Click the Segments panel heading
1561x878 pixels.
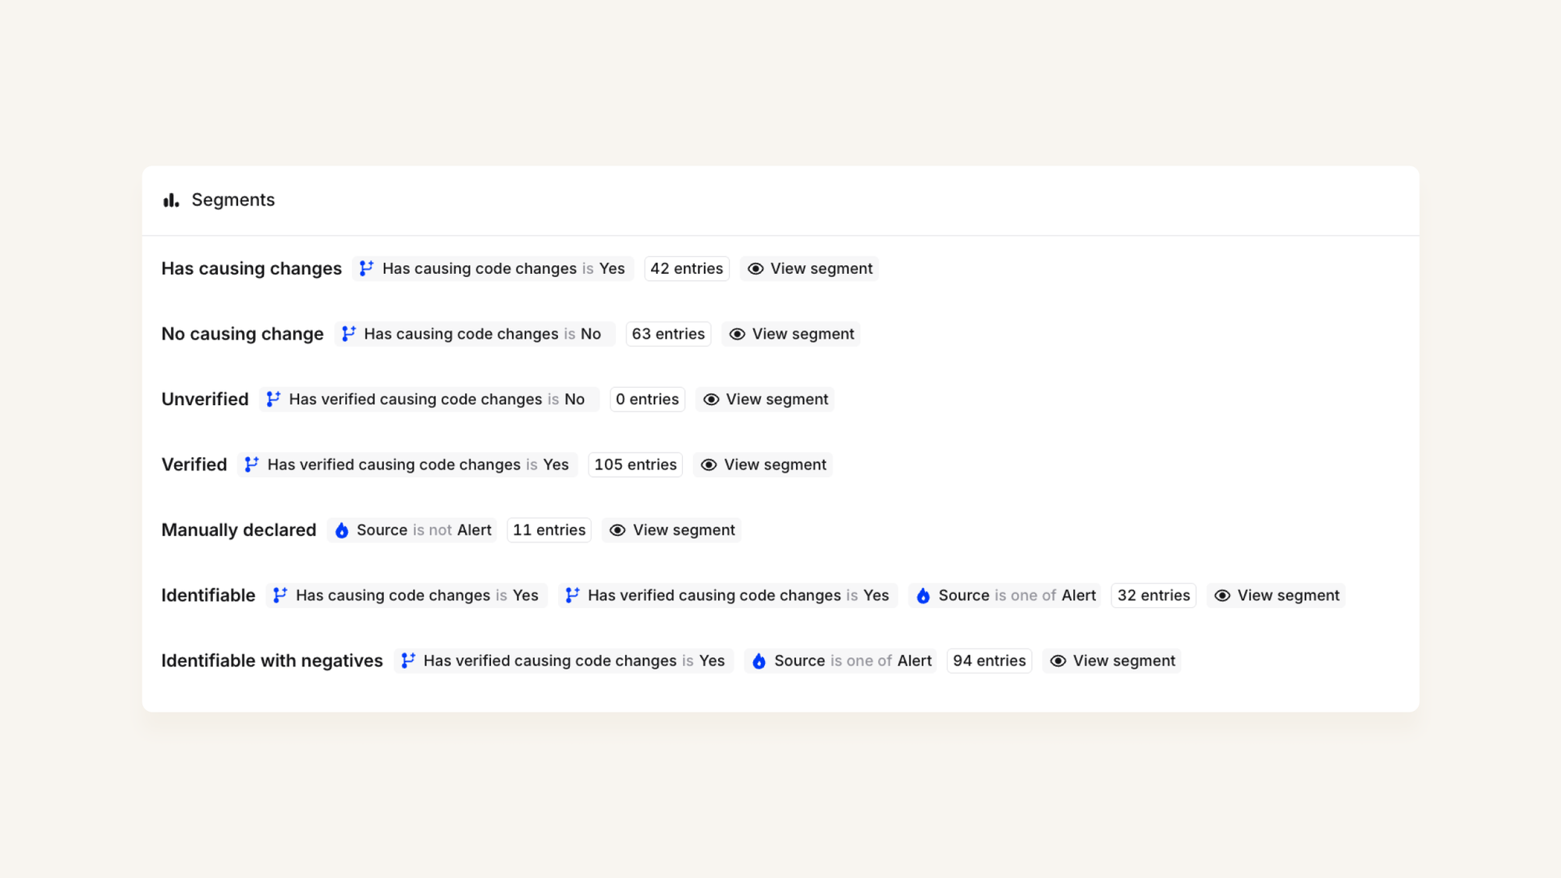tap(233, 201)
